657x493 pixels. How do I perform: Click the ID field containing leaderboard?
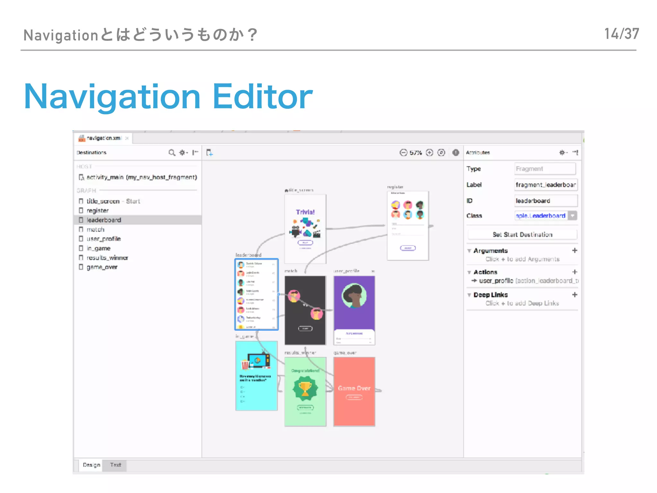tap(545, 201)
